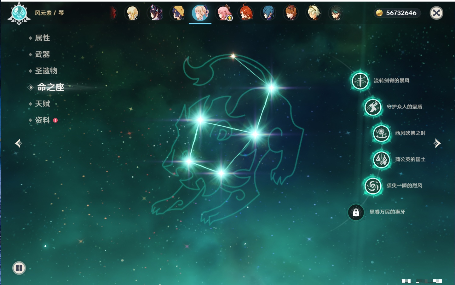Click the 须臾一瞬的烈风 label
The width and height of the screenshot is (455, 285).
(404, 185)
